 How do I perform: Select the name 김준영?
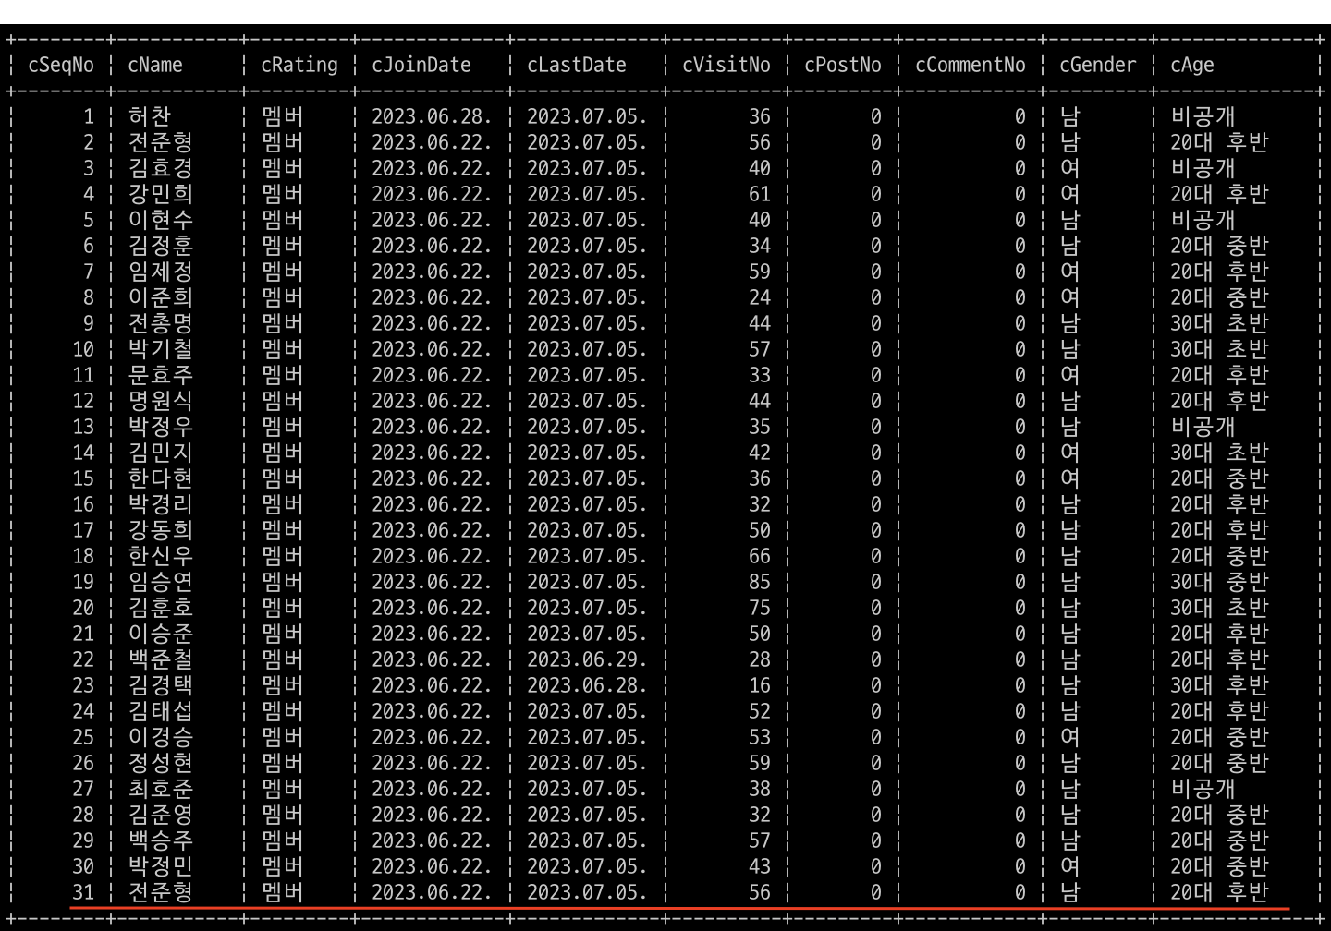161,815
